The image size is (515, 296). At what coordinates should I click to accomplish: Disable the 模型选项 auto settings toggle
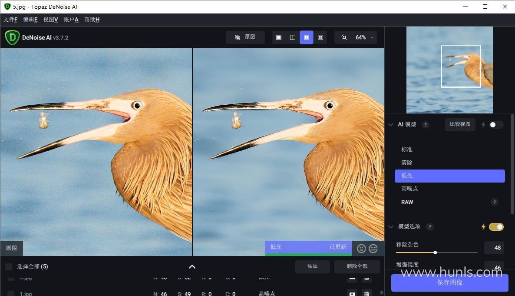496,226
